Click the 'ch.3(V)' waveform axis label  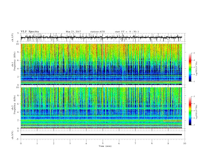pyautogui.click(x=13, y=135)
